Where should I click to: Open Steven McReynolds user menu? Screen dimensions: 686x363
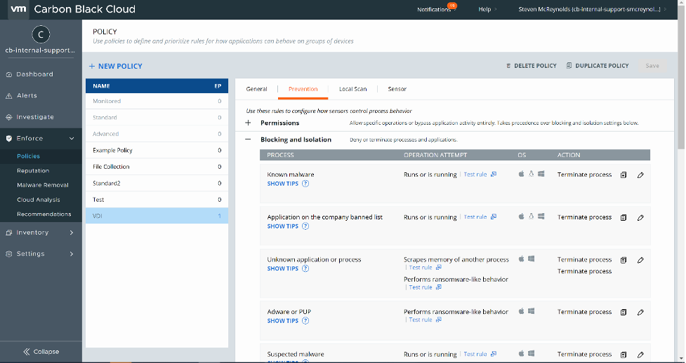[593, 9]
